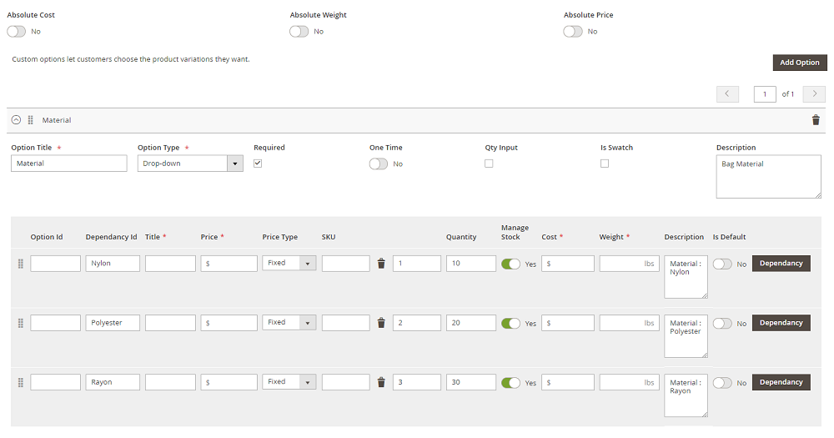Go to next page of options

coord(814,94)
